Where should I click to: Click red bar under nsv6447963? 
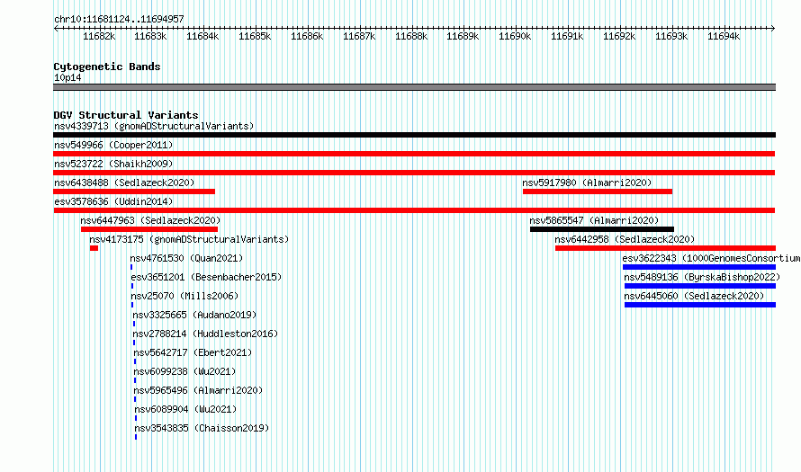(x=149, y=229)
